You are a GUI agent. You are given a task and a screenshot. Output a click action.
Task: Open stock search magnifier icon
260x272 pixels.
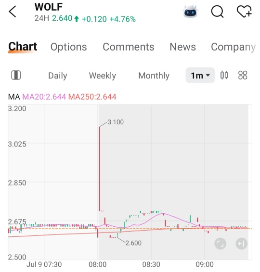tap(217, 12)
